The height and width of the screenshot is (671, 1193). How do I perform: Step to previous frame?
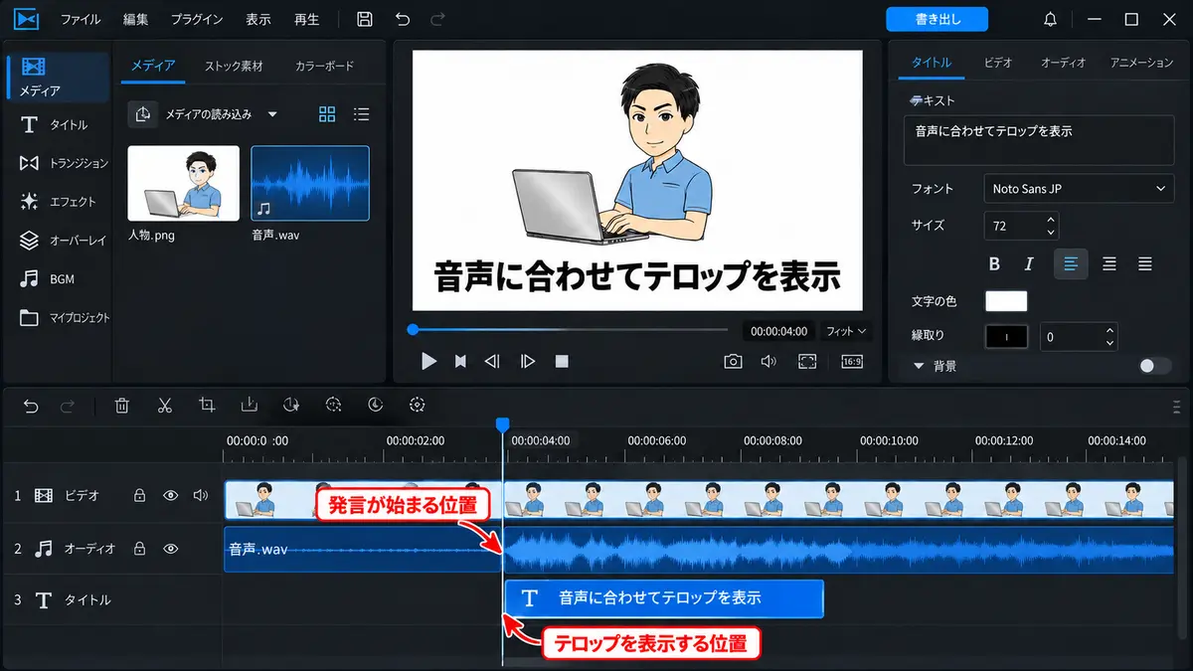pos(492,362)
